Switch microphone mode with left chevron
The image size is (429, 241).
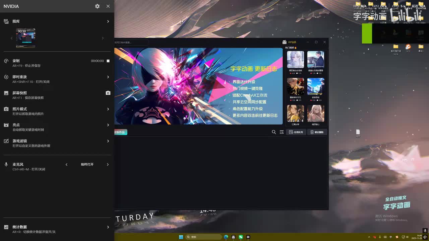[x=66, y=164]
